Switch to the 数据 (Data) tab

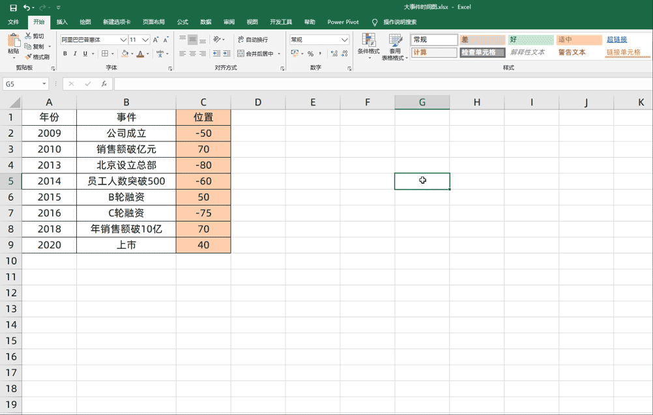206,22
